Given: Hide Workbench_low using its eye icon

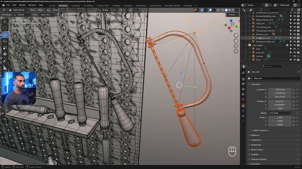Looking at the screenshot, I should click(294, 38).
